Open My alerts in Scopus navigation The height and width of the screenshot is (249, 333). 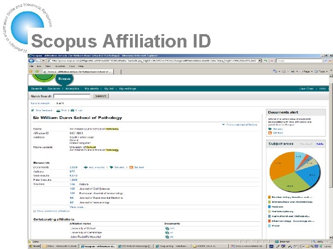pyautogui.click(x=92, y=89)
